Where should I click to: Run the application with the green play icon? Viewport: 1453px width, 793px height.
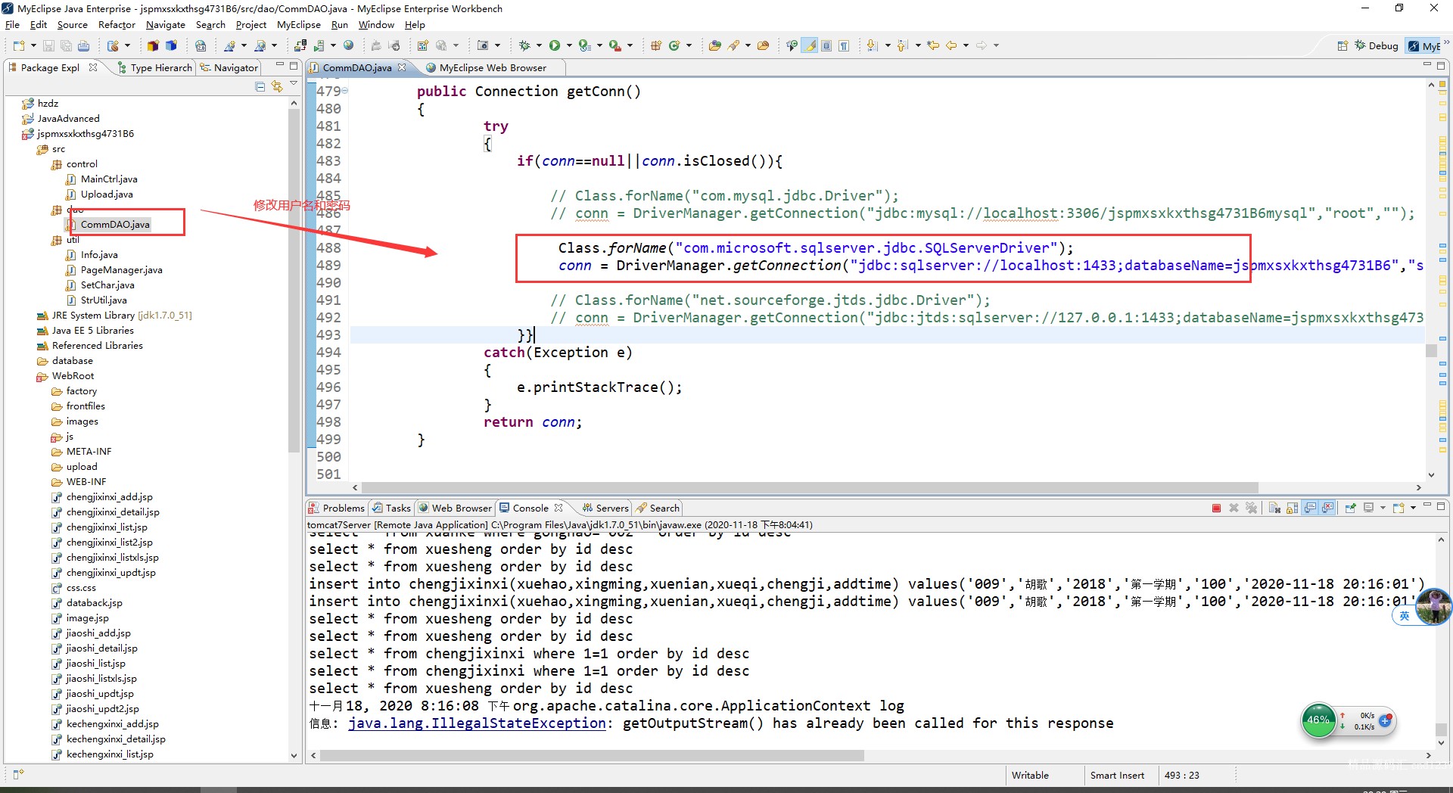555,45
